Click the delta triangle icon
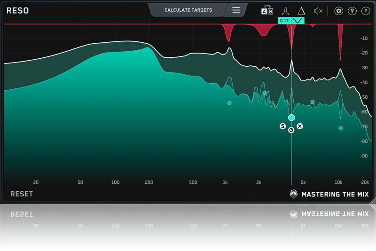Screen dimensions: 376x251 click(x=301, y=11)
